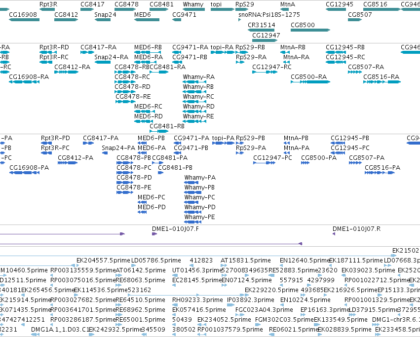Click the CR31514 gene label
This screenshot has width=420, height=337.
[x=262, y=25]
